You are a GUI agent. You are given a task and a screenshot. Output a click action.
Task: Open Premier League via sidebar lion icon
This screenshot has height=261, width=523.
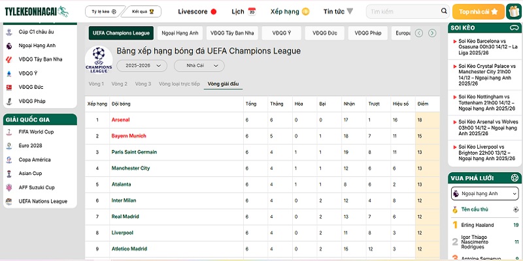point(9,46)
